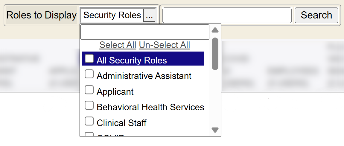Viewport: 344px width, 146px height.
Task: Enable the Applicant role checkbox
Action: 89,90
